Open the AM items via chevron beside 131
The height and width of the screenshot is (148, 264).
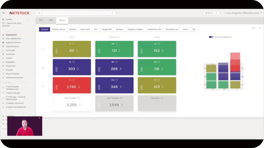coord(119,50)
